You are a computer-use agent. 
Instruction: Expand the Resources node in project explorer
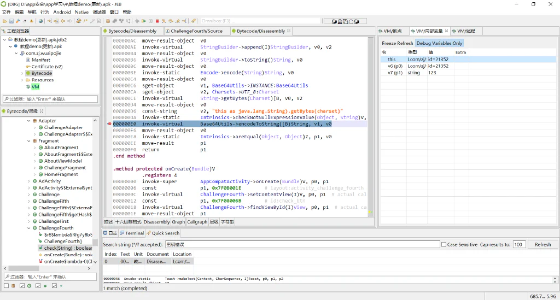(x=22, y=80)
